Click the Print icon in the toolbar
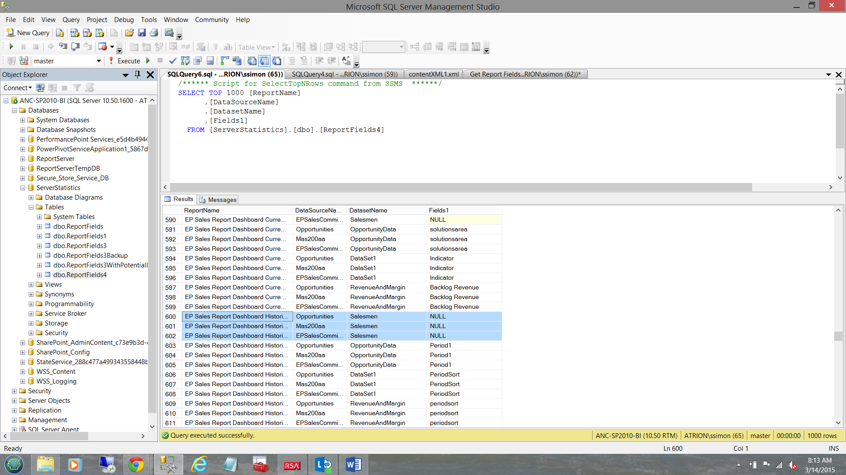This screenshot has width=846, height=475. click(x=154, y=33)
